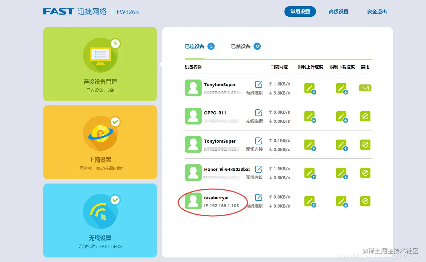Block the Honor_9i device
The image size is (426, 262).
click(365, 173)
